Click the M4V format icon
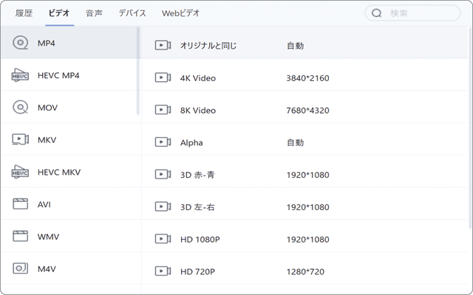Viewport: 473px width, 295px height. click(x=20, y=268)
